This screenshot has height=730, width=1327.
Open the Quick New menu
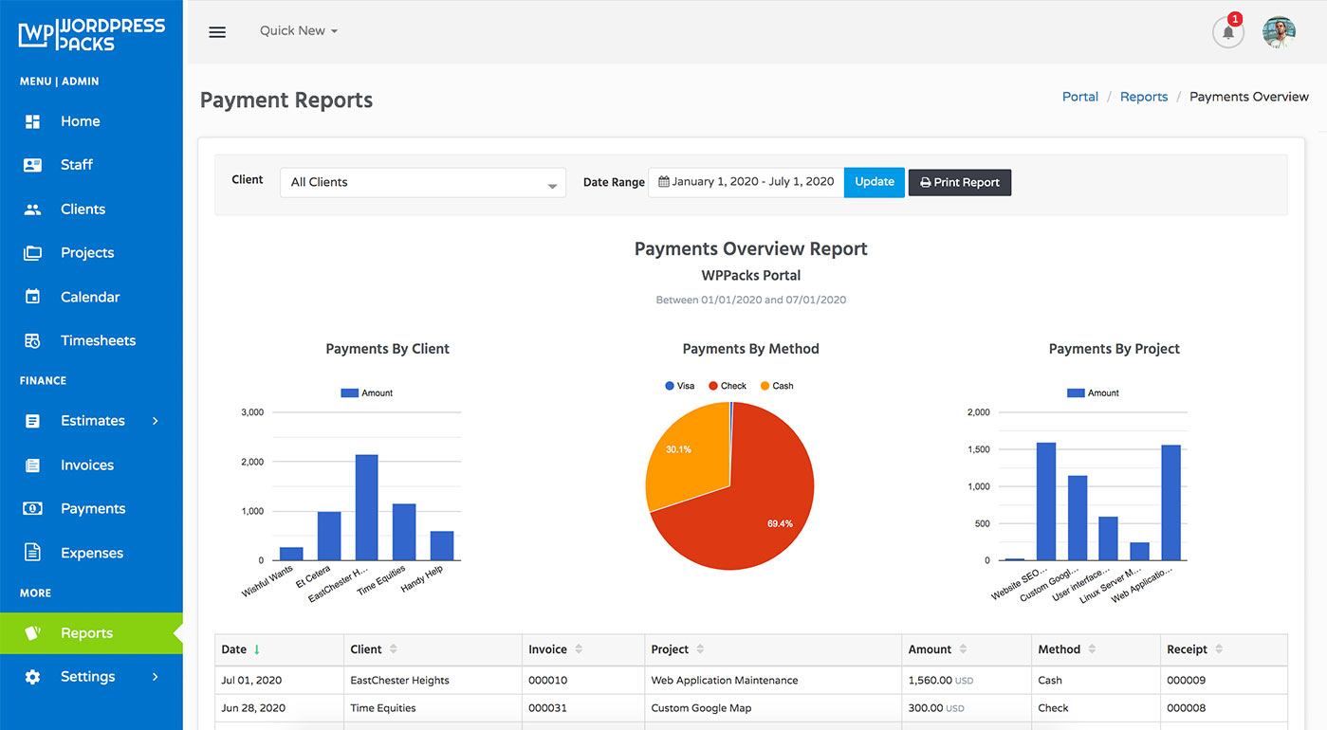click(x=297, y=29)
